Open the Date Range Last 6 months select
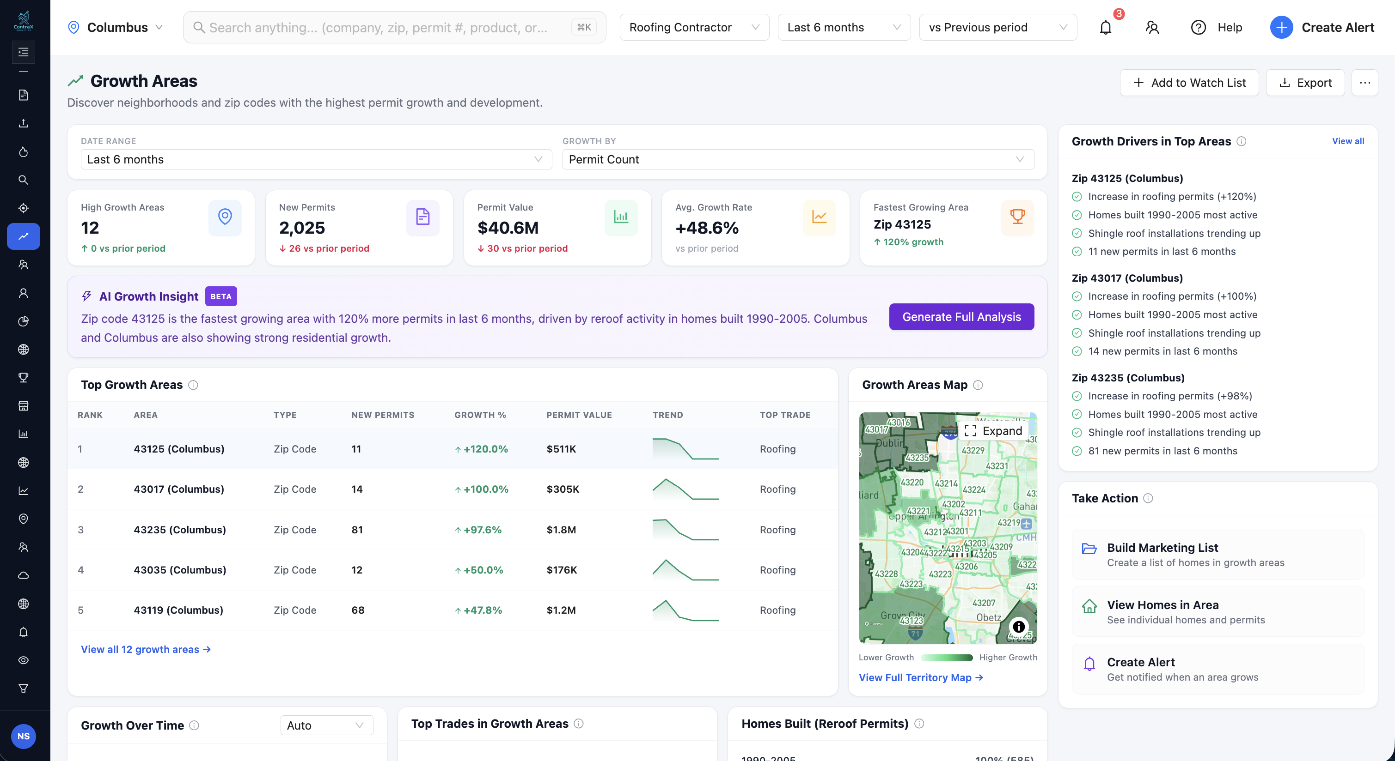This screenshot has width=1395, height=761. point(316,159)
